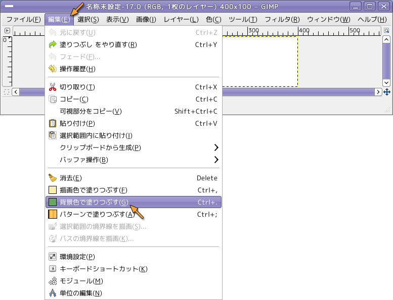Choose 操作履歴(H) menu entry
Viewport: 393px width, 300px height.
[x=134, y=69]
